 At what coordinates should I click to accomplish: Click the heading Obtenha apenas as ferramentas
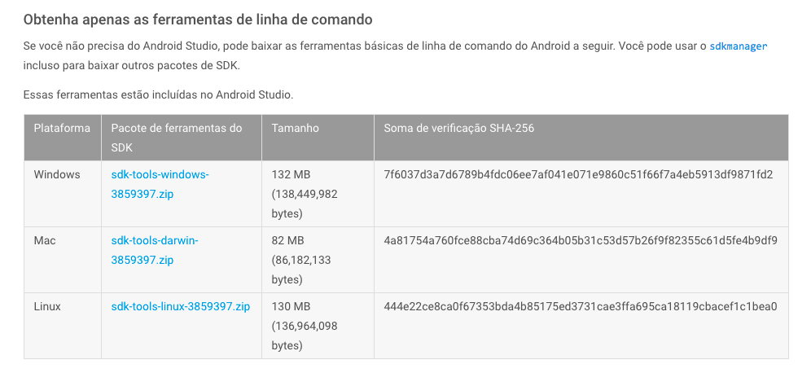click(x=198, y=20)
